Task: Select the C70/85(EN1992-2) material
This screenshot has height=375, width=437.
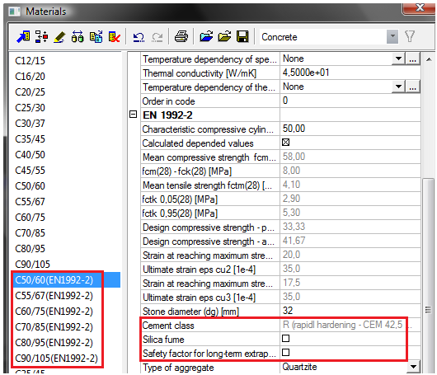Action: click(54, 327)
